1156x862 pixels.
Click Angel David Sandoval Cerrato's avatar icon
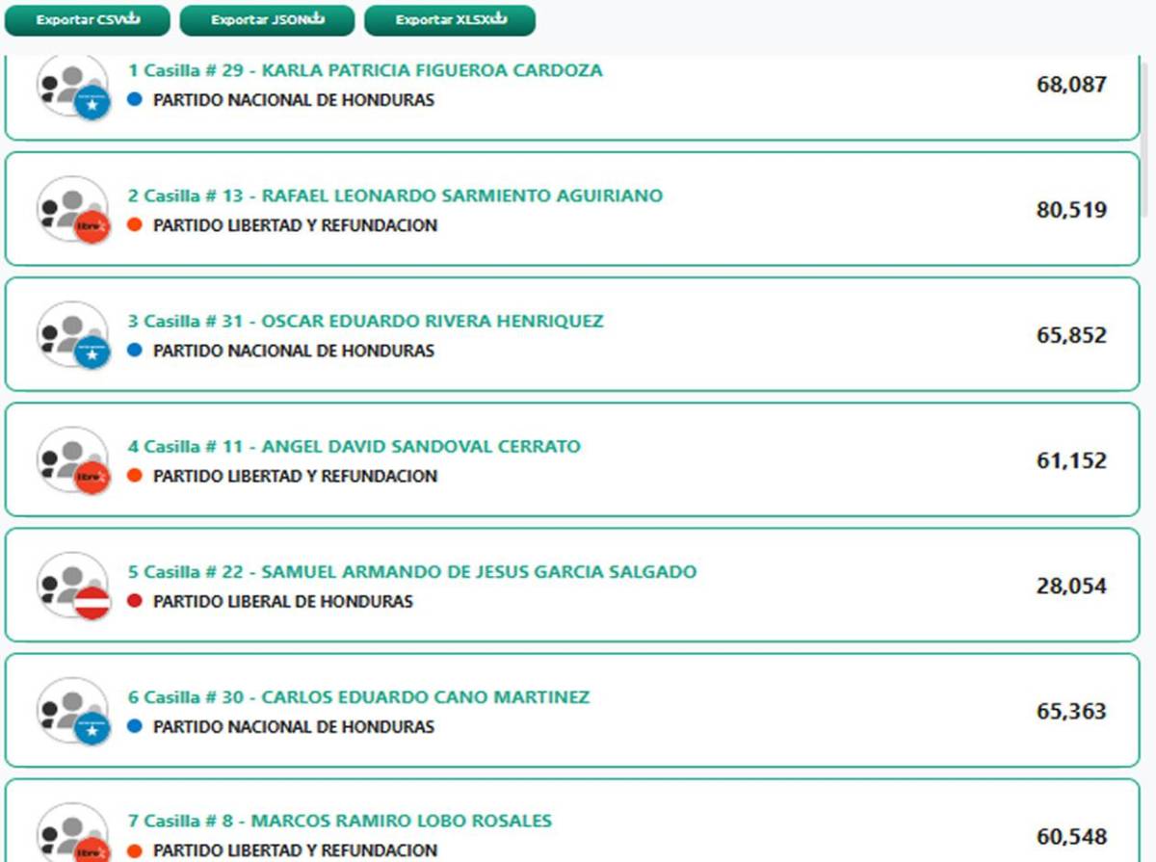point(73,460)
